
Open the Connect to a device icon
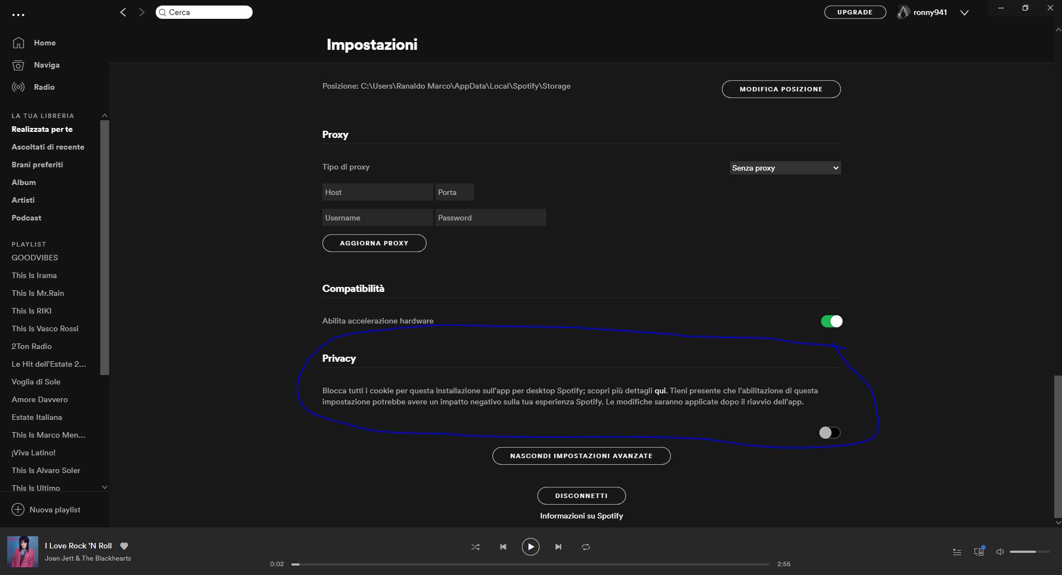[x=979, y=552]
